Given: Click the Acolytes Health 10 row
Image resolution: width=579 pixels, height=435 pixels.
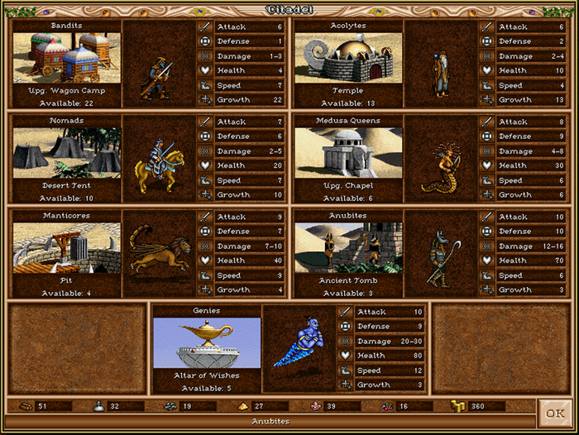Looking at the screenshot, I should [x=531, y=70].
